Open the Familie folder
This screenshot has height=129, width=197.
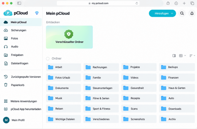(x=101, y=78)
